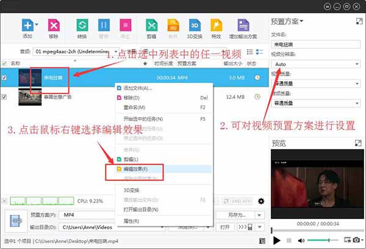Image resolution: width=366 pixels, height=249 pixels.
Task: Click the preview snapshot camera icon
Action: [356, 240]
